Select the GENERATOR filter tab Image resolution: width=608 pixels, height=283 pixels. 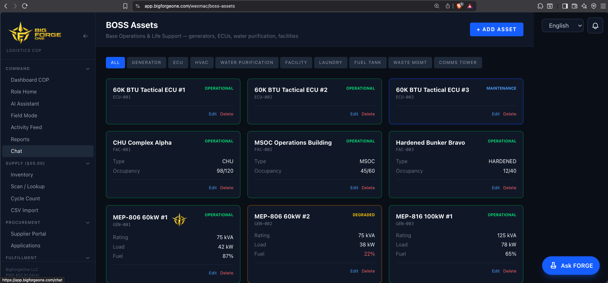tap(147, 63)
